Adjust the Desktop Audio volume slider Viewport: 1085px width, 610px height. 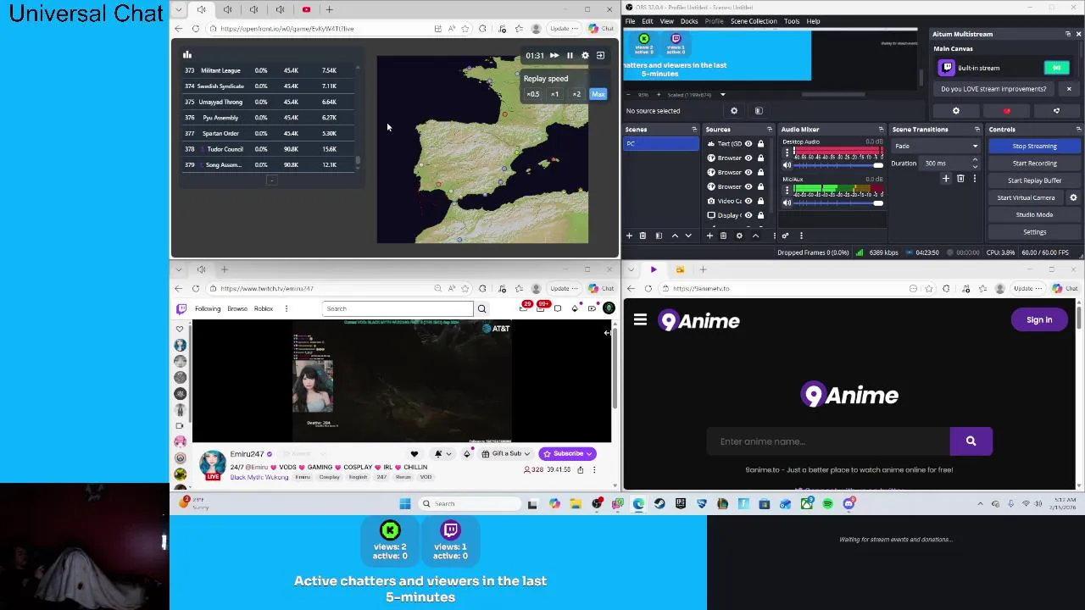click(837, 165)
